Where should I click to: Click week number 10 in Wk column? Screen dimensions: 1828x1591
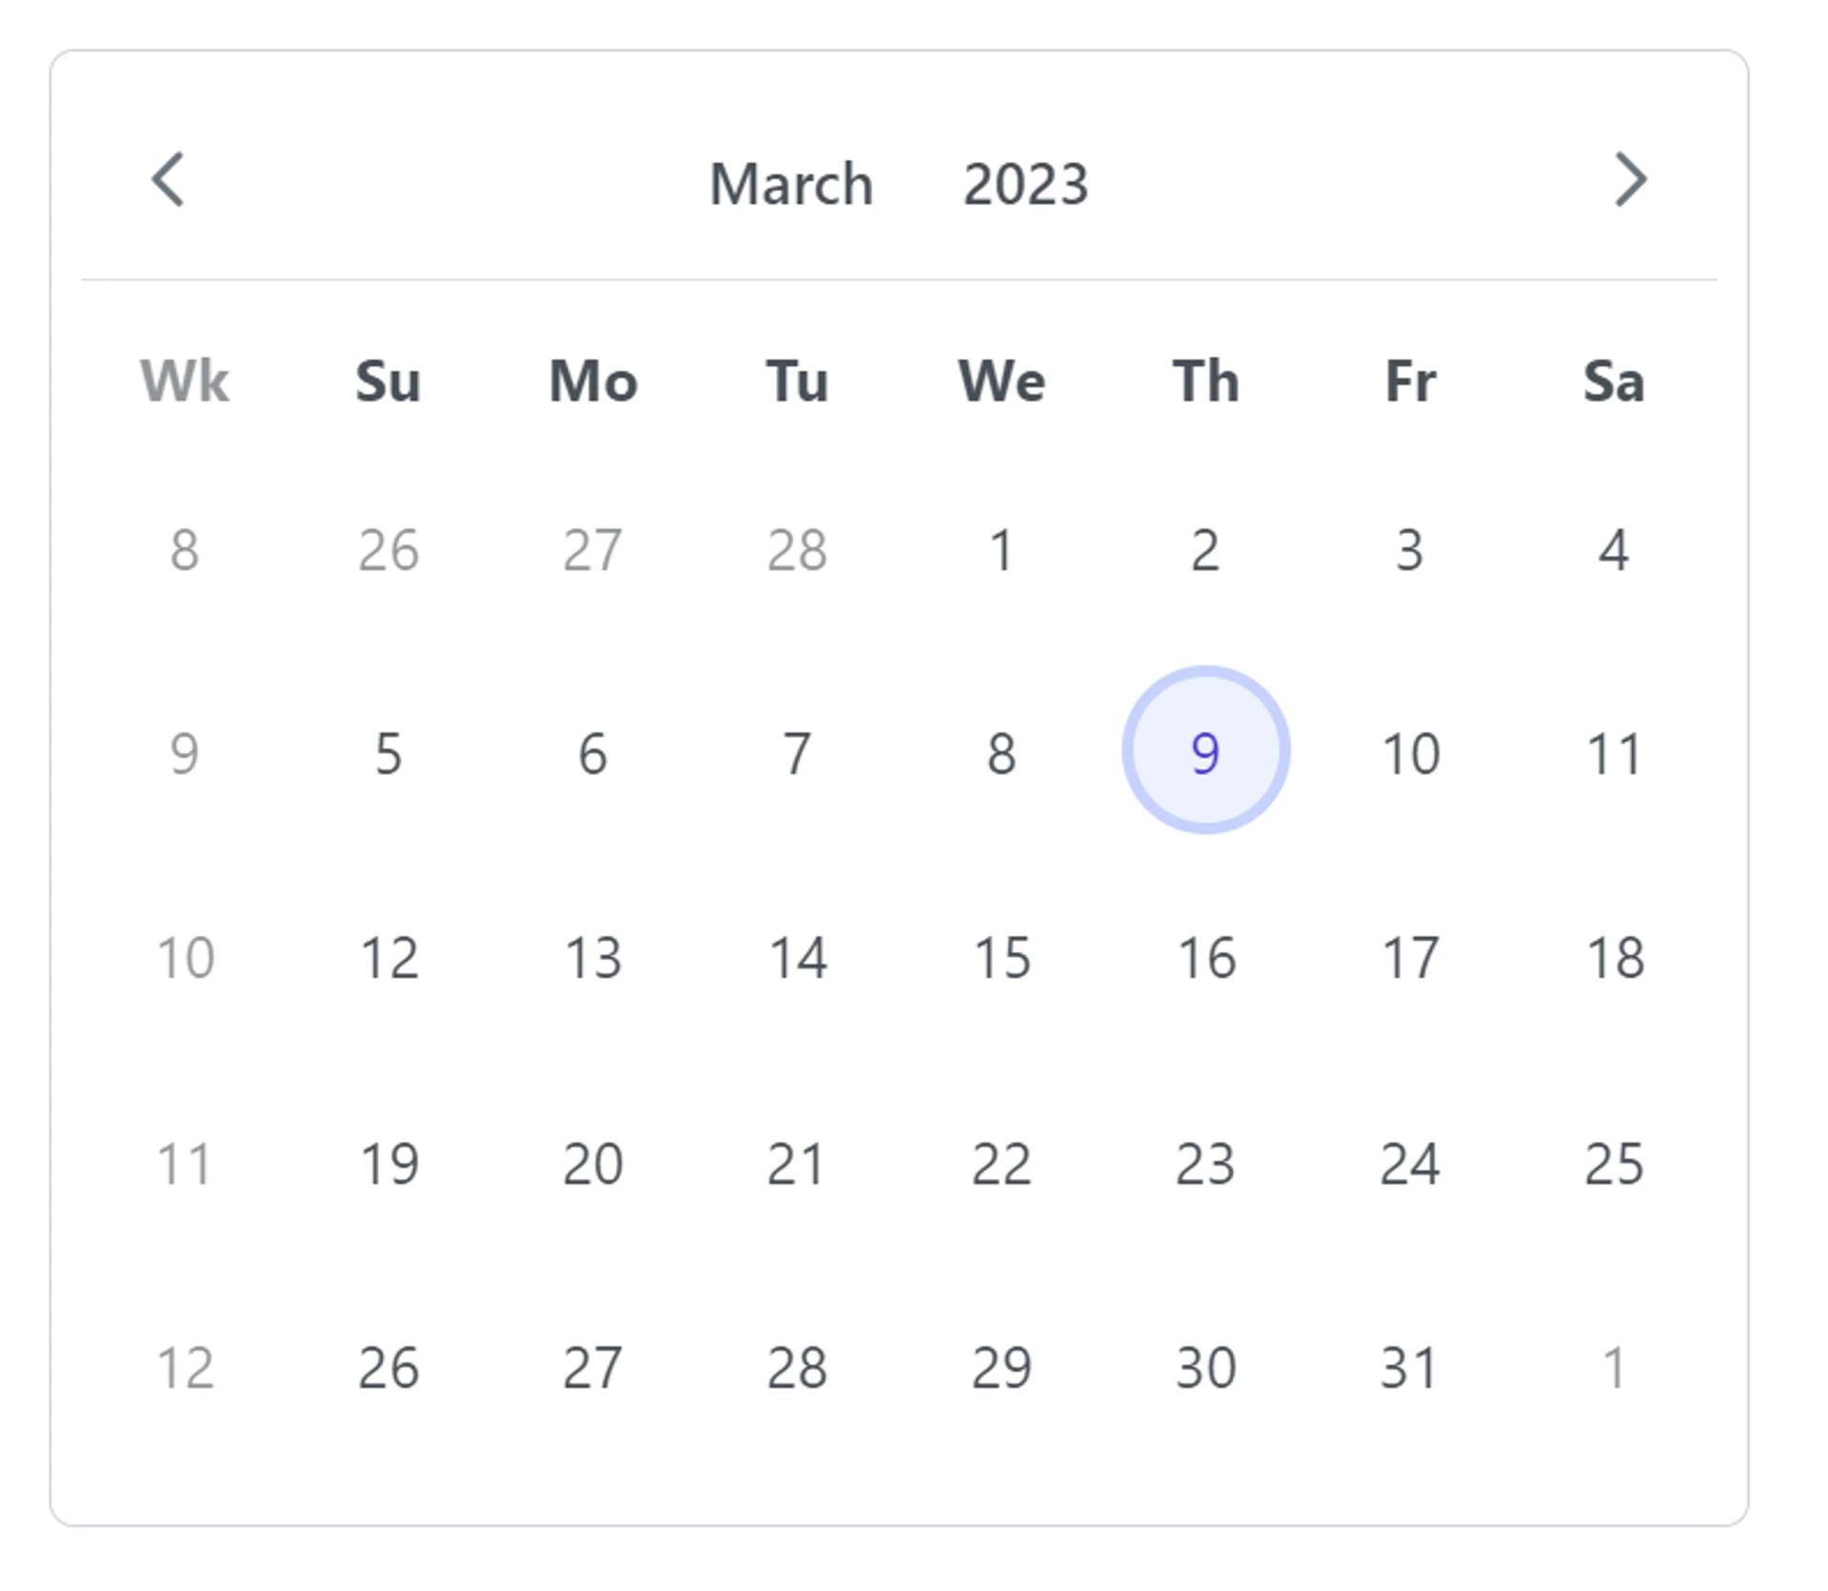185,957
